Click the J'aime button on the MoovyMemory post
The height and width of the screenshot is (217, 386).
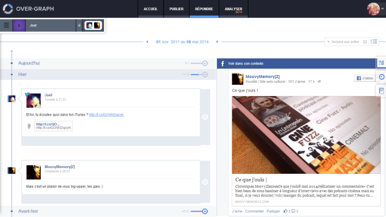coord(364,78)
